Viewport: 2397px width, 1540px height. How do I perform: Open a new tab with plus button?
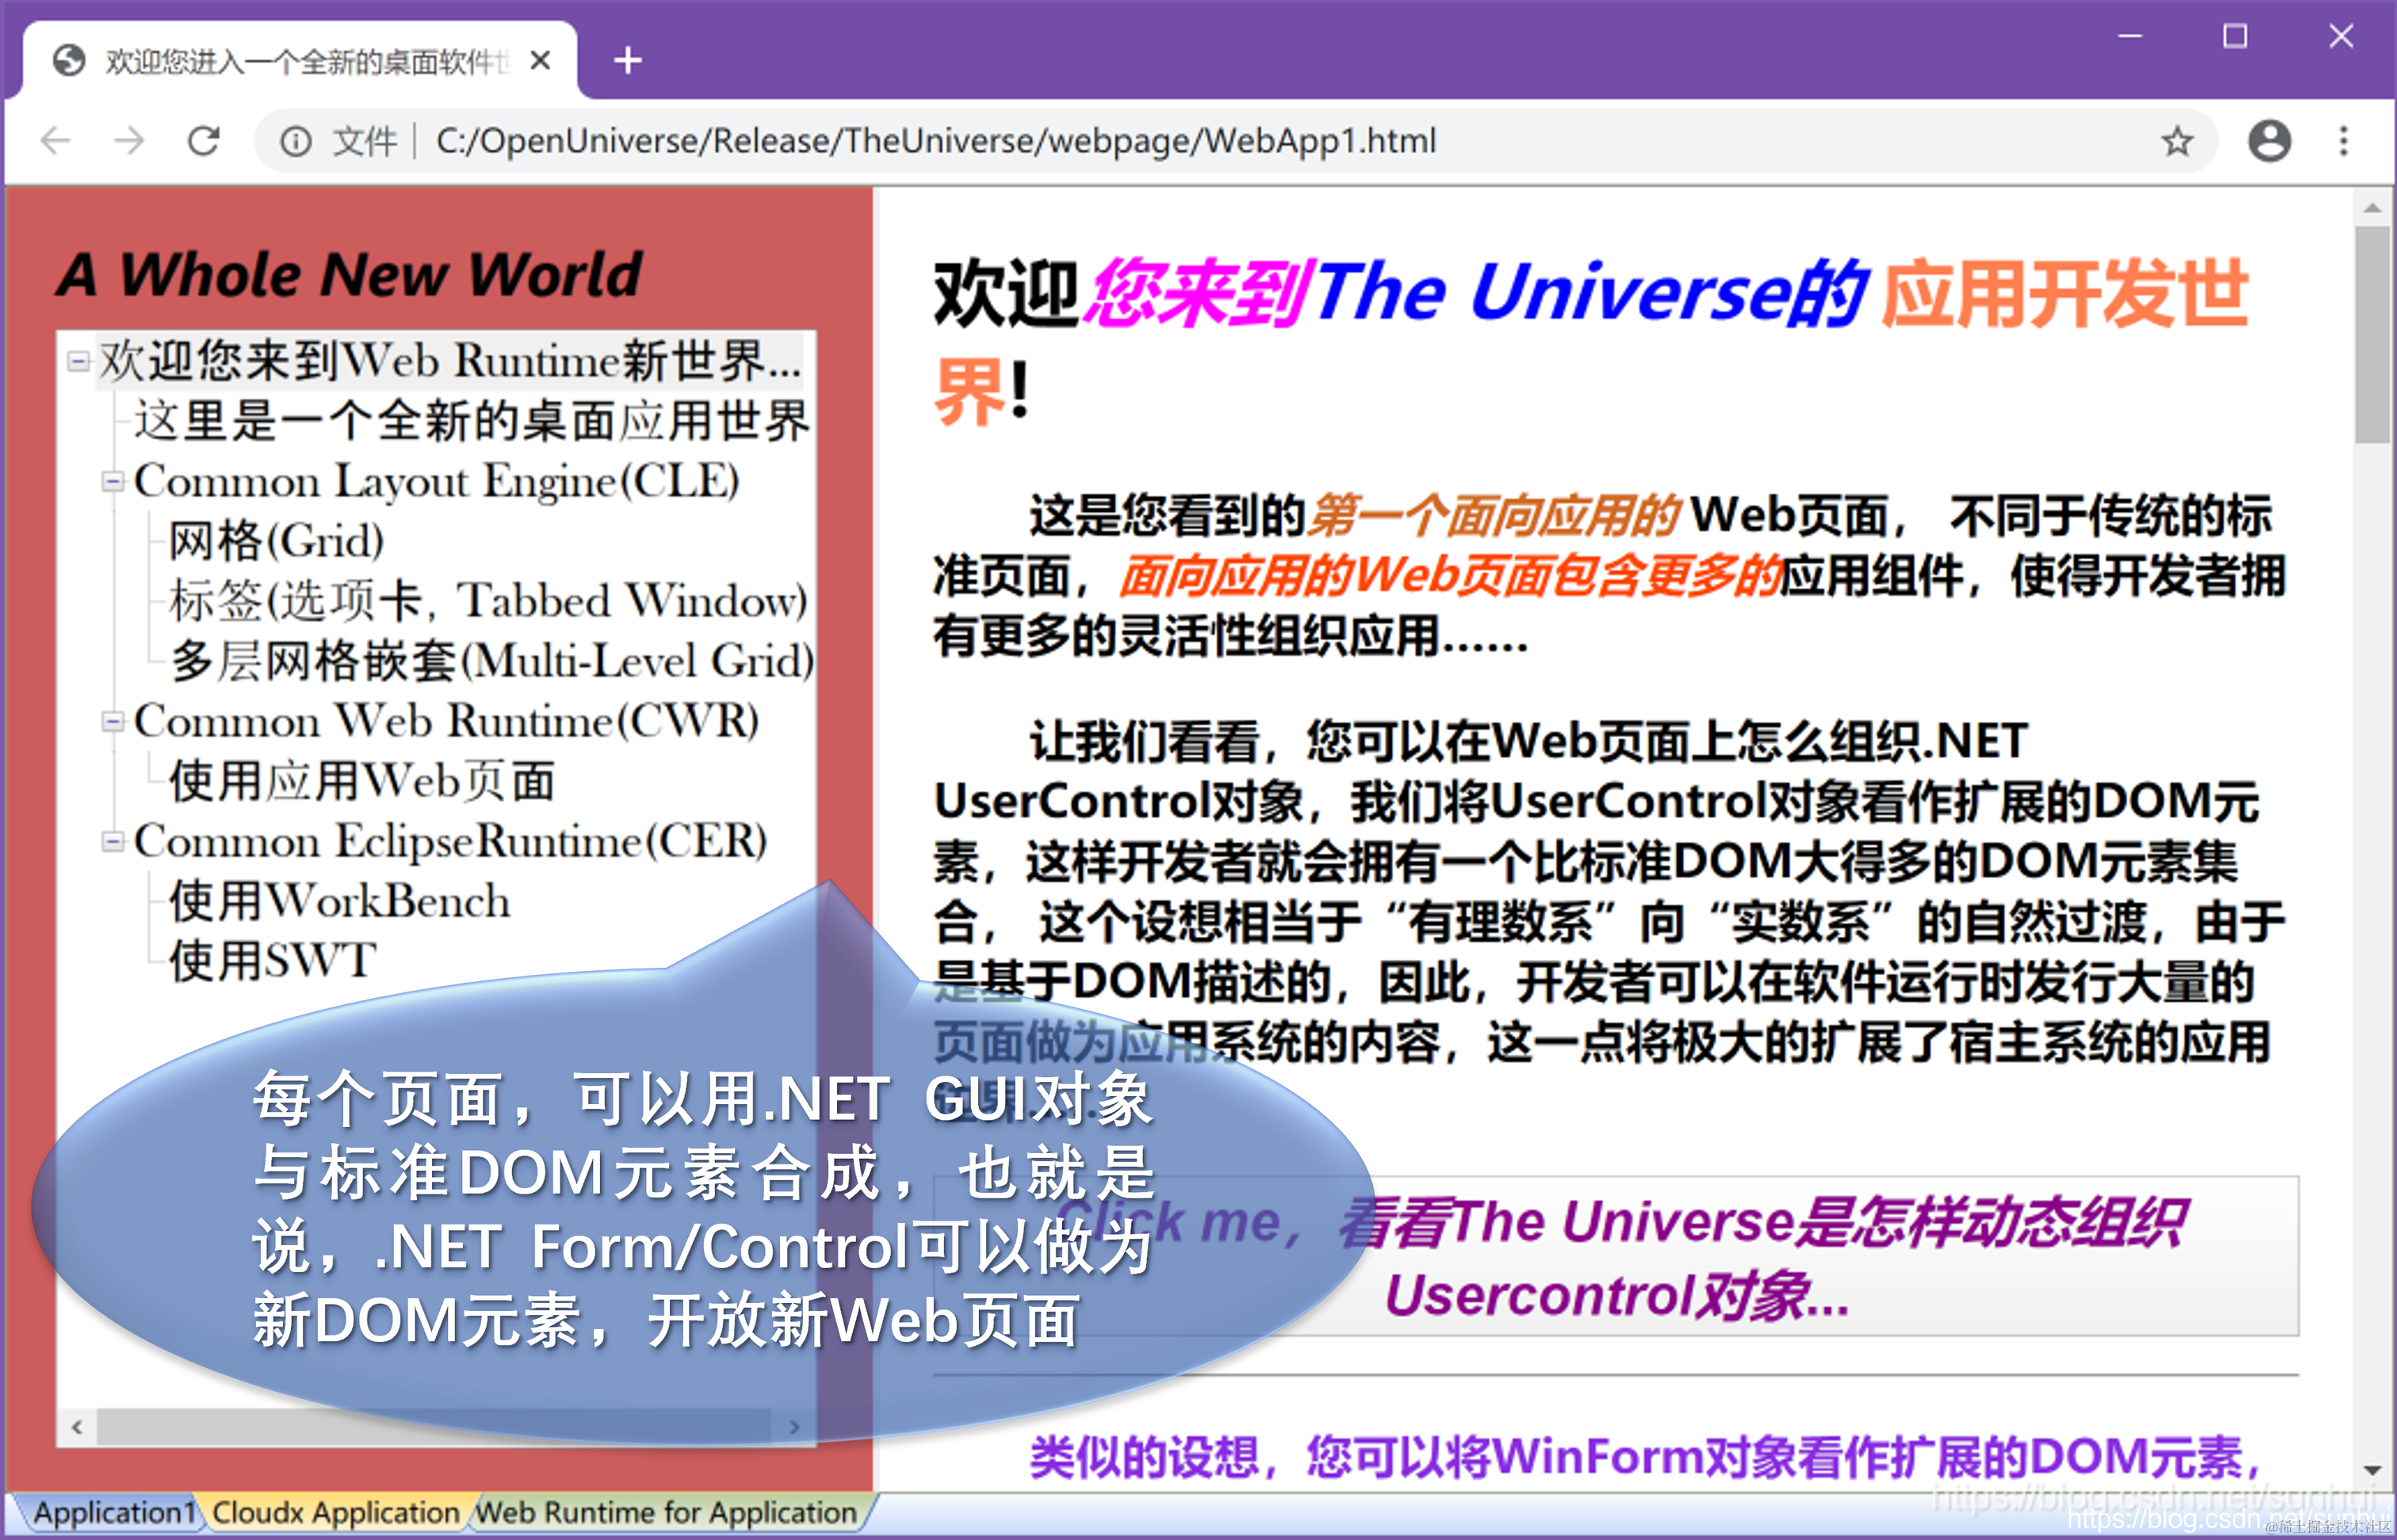coord(627,61)
